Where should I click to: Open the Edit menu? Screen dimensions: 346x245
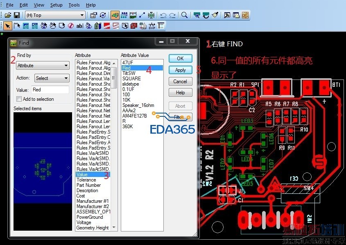[24, 5]
